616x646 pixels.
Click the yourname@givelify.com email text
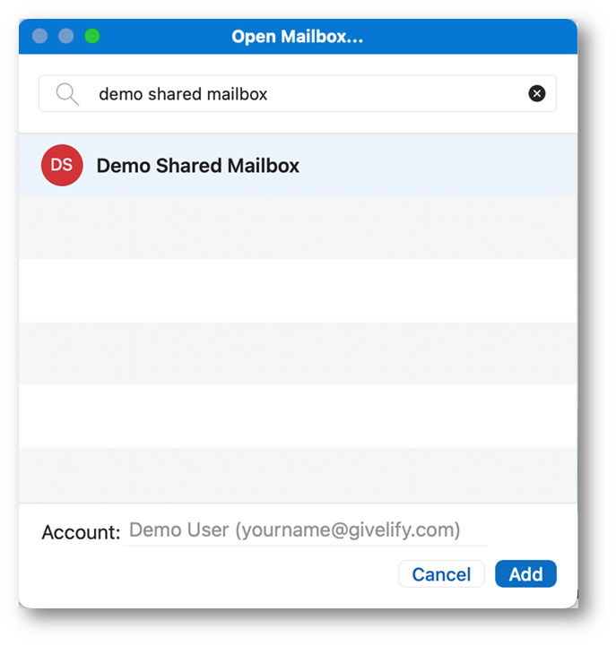click(x=348, y=530)
